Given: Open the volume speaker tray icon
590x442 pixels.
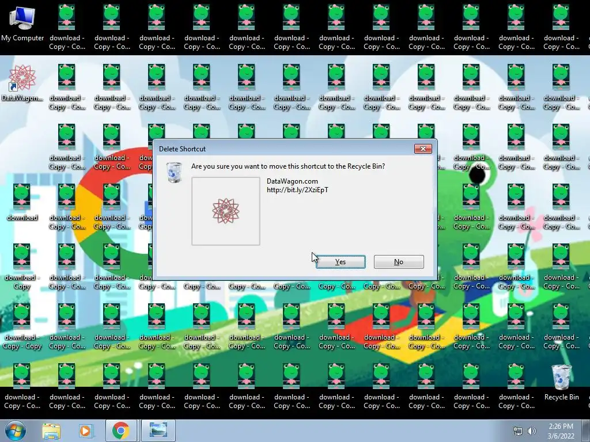Looking at the screenshot, I should click(x=531, y=432).
